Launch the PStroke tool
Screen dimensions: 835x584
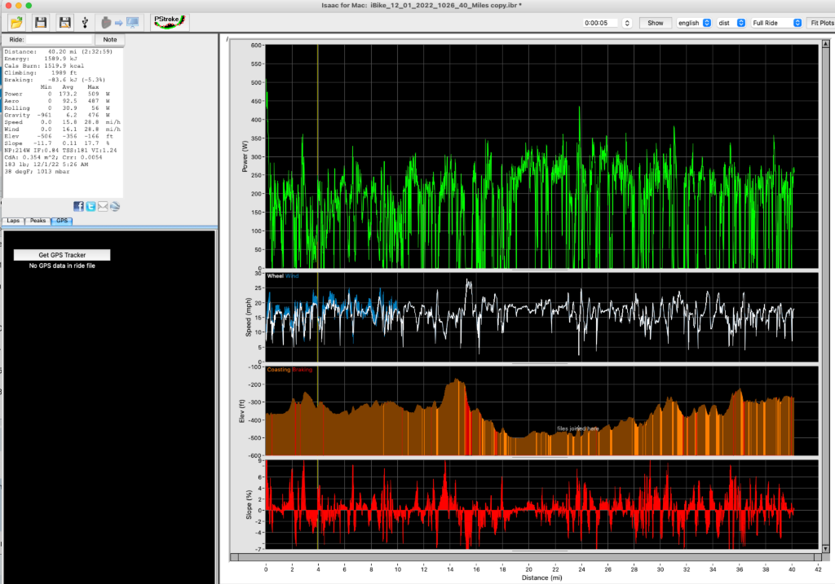(x=168, y=21)
